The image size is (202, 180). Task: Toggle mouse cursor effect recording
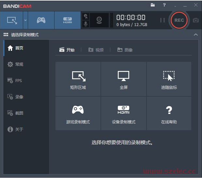click(86, 17)
